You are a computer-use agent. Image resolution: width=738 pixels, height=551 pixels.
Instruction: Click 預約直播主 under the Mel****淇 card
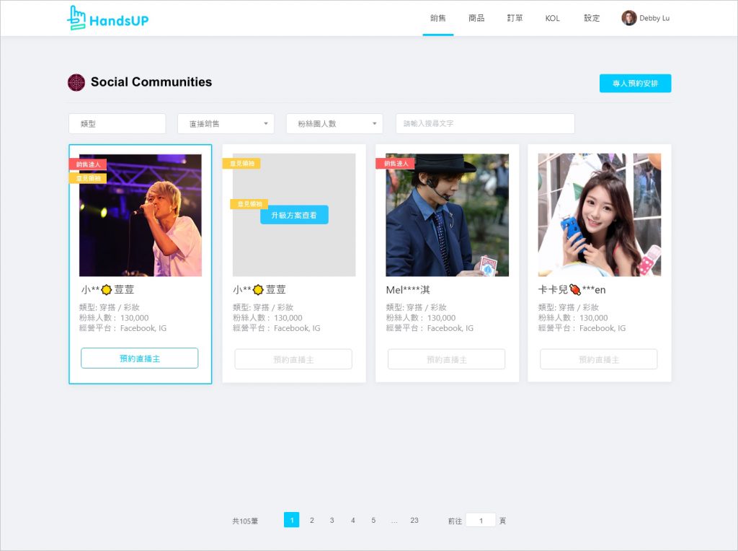pos(447,359)
